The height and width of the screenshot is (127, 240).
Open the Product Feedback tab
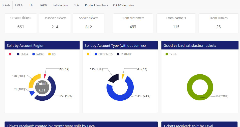coord(96,5)
